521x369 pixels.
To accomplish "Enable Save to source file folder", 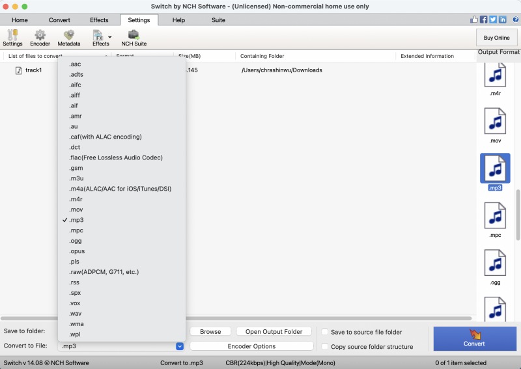I will [x=325, y=332].
